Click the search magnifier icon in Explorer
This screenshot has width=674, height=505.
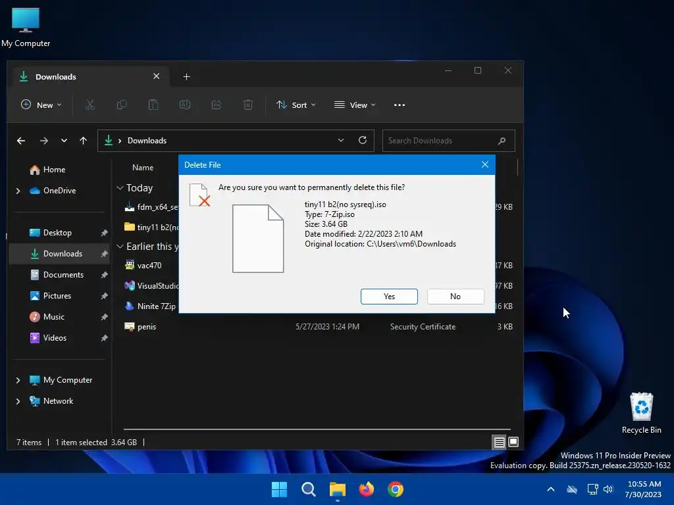click(502, 141)
